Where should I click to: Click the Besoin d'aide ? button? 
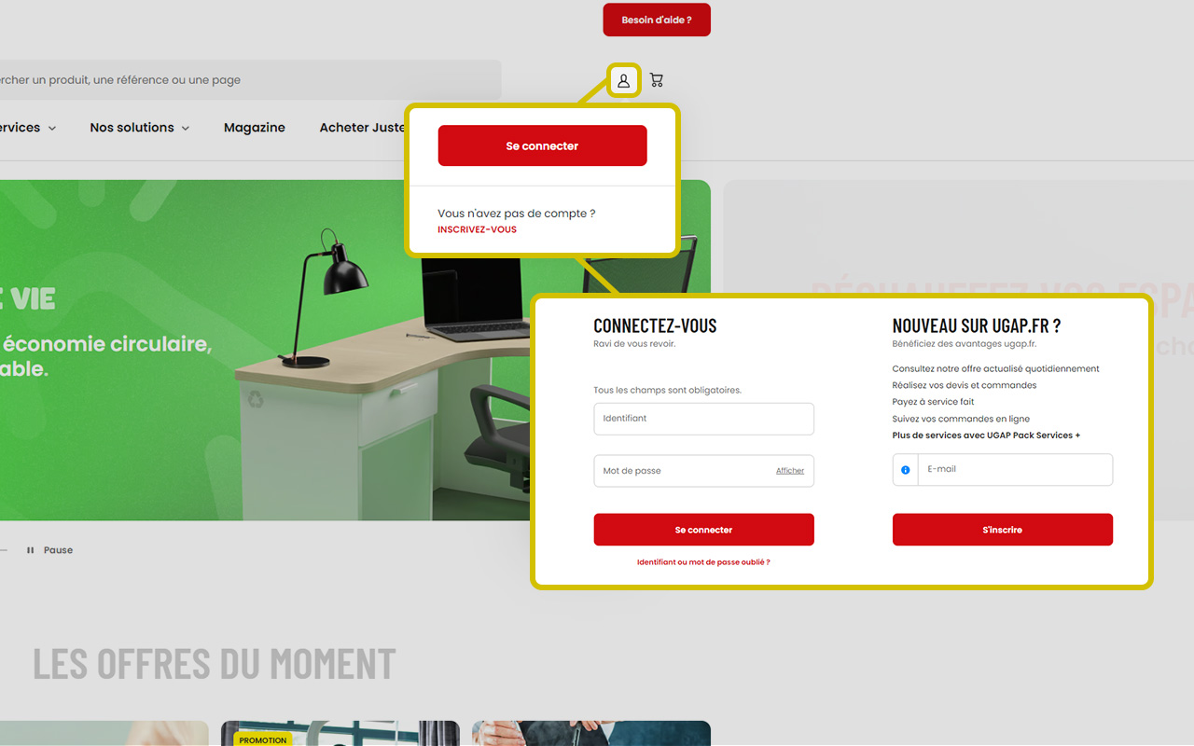click(x=657, y=20)
